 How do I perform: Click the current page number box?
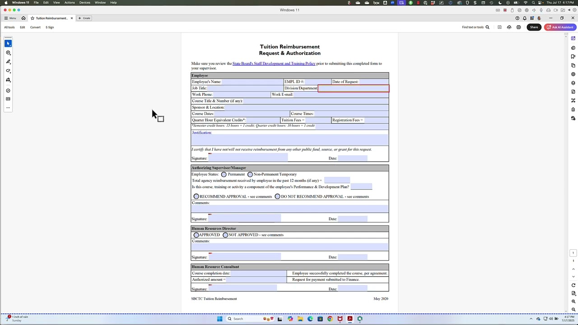click(573, 253)
